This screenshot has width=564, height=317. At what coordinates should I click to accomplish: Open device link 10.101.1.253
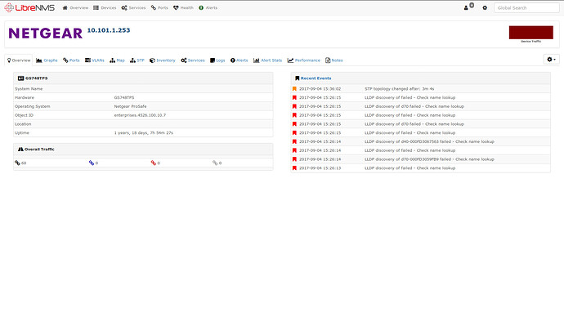click(x=109, y=30)
